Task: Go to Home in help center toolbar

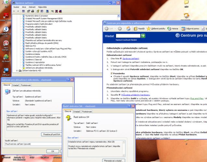Action: tap(128, 29)
